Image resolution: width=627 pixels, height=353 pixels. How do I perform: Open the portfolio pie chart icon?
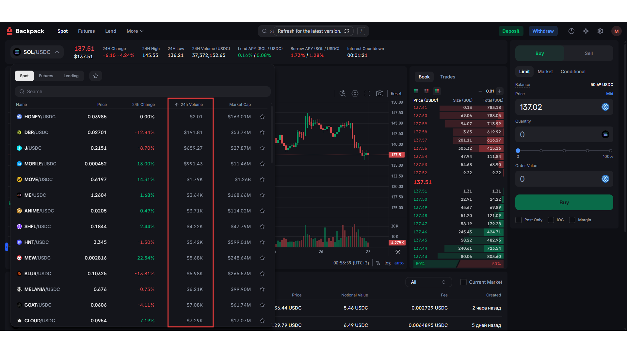[x=571, y=31]
